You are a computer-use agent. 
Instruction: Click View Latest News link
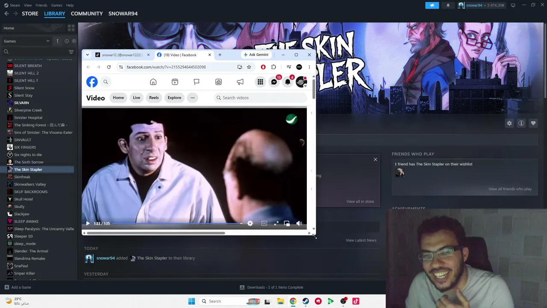tap(361, 240)
